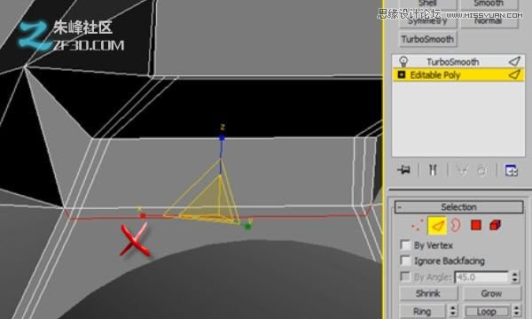Viewport: 532px width, 319px height.
Task: Click the Normal modifier button
Action: (x=489, y=21)
